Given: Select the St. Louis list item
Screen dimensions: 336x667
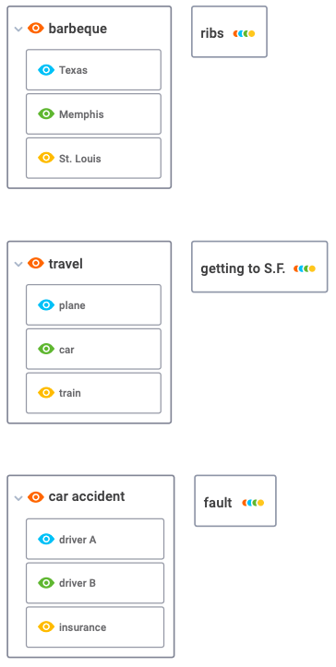Looking at the screenshot, I should point(93,158).
